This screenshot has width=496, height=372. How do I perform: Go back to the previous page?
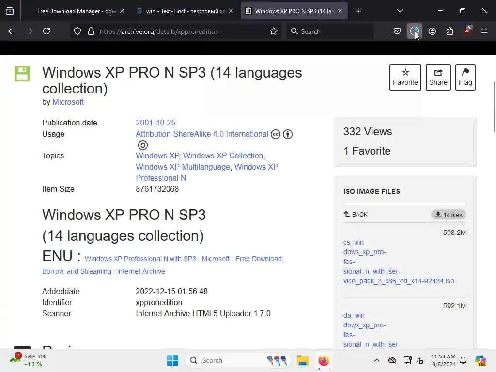click(x=12, y=31)
